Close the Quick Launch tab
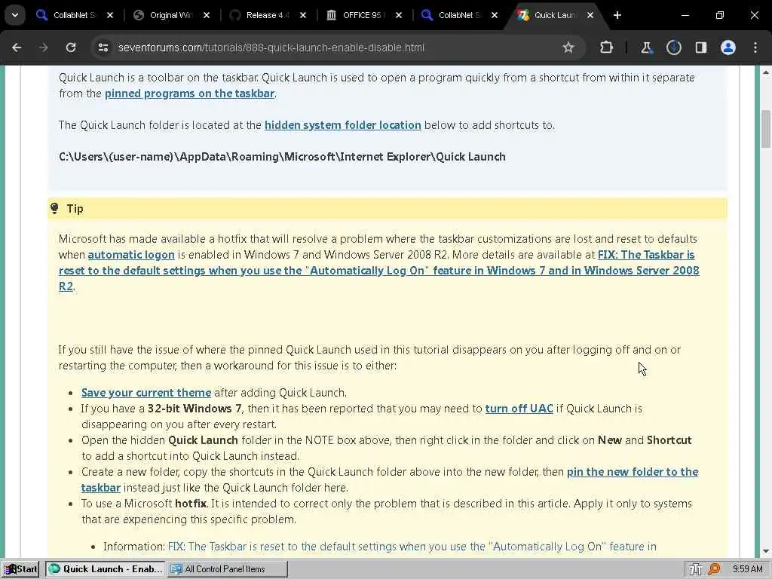 click(x=590, y=15)
